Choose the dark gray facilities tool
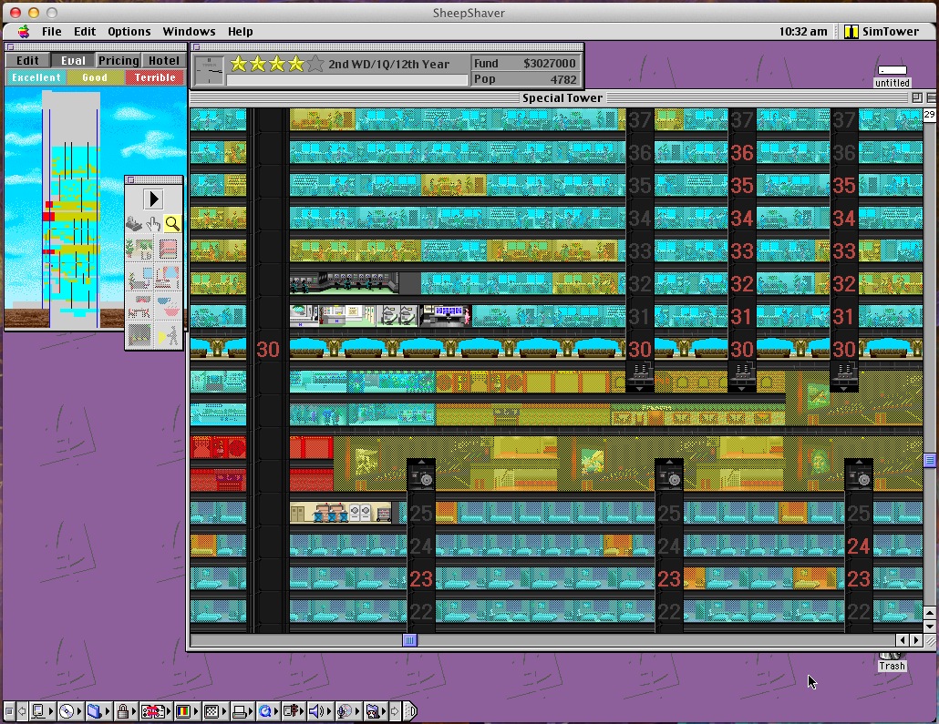This screenshot has height=724, width=939. point(139,335)
